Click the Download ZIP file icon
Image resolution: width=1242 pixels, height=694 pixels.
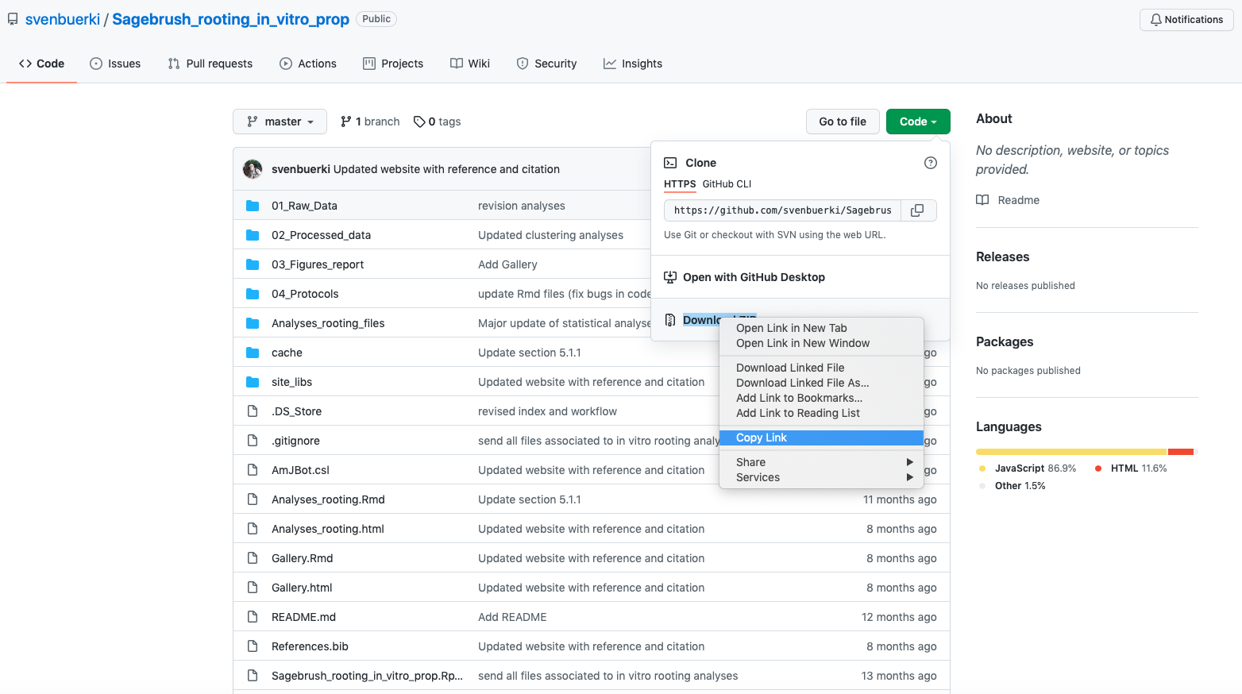[x=670, y=320]
